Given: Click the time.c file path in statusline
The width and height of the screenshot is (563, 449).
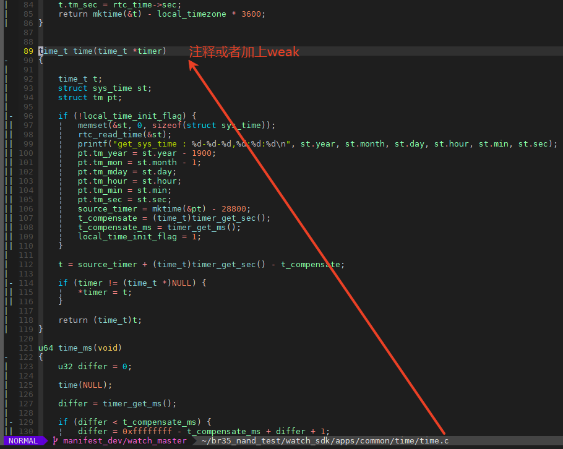Looking at the screenshot, I should click(325, 441).
